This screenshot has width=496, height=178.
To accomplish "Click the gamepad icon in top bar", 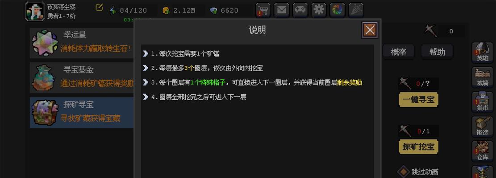I will coord(300,10).
